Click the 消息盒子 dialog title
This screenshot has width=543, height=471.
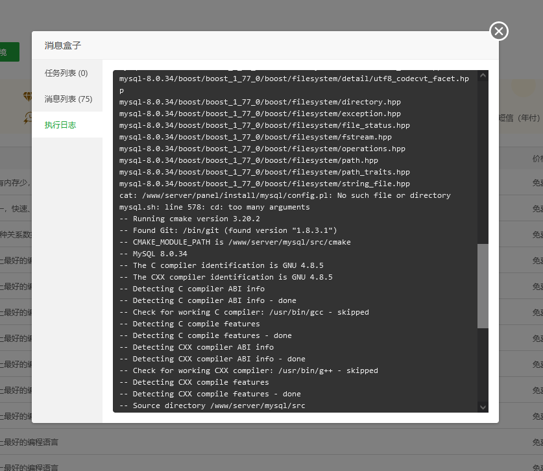63,45
